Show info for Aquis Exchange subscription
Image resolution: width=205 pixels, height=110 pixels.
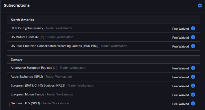[x=193, y=77]
